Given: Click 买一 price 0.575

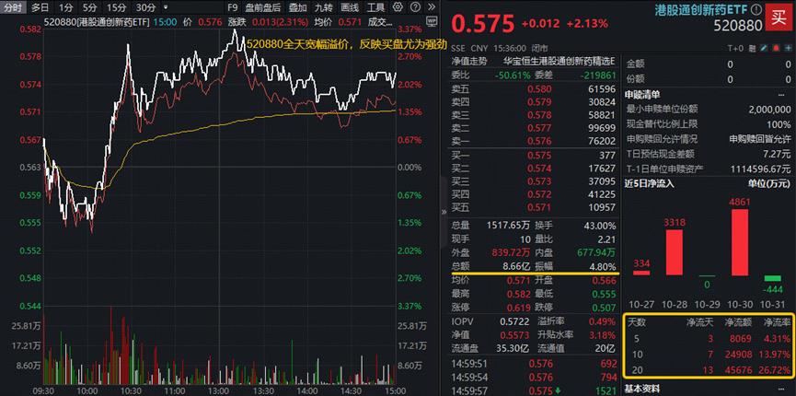Looking at the screenshot, I should pos(539,156).
